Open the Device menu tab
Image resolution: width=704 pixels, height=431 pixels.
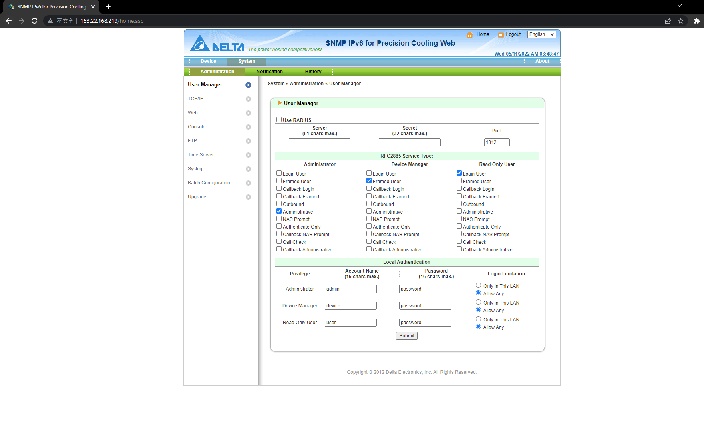[208, 61]
